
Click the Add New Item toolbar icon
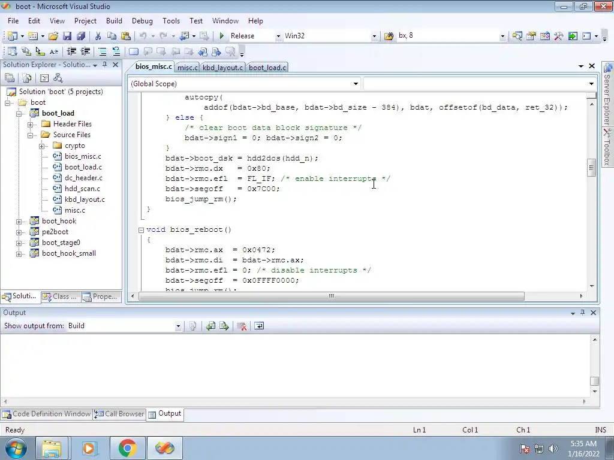point(33,36)
